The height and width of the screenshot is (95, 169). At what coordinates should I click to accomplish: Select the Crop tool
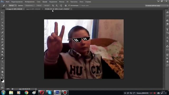2,26
